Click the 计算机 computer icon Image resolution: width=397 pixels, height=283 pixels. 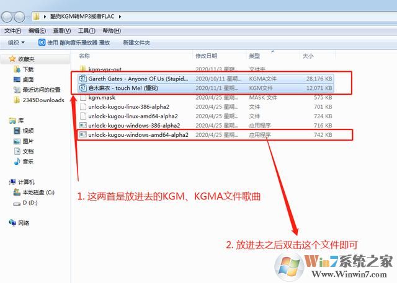pyautogui.click(x=12, y=182)
